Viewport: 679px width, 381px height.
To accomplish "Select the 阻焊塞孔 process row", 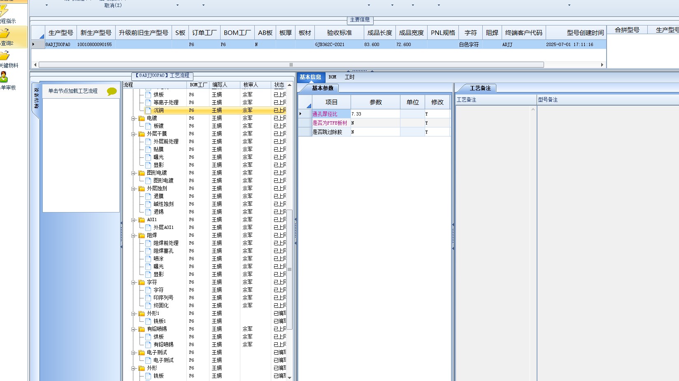I will 163,251.
